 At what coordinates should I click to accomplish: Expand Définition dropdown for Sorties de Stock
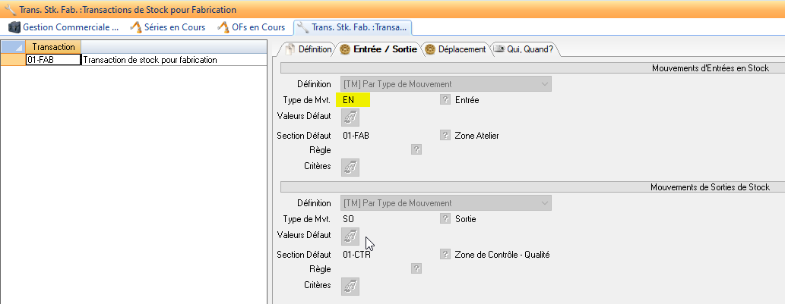click(545, 203)
